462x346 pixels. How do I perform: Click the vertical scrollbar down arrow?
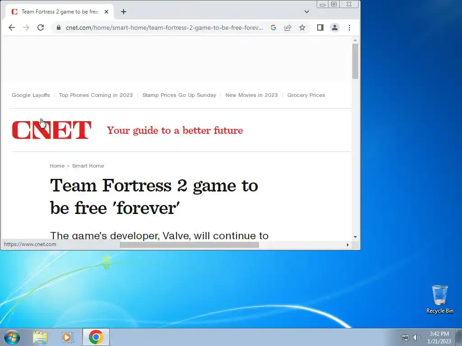355,237
